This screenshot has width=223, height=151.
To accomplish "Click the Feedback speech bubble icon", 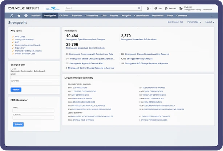I will 166,8.
